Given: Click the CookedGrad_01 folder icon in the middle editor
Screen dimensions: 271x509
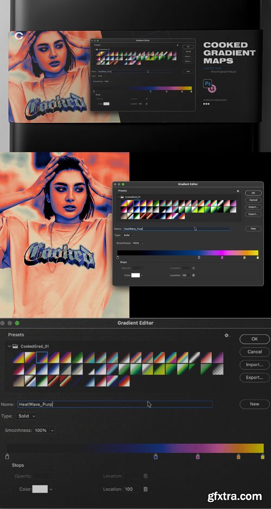Looking at the screenshot, I should pos(122,197).
